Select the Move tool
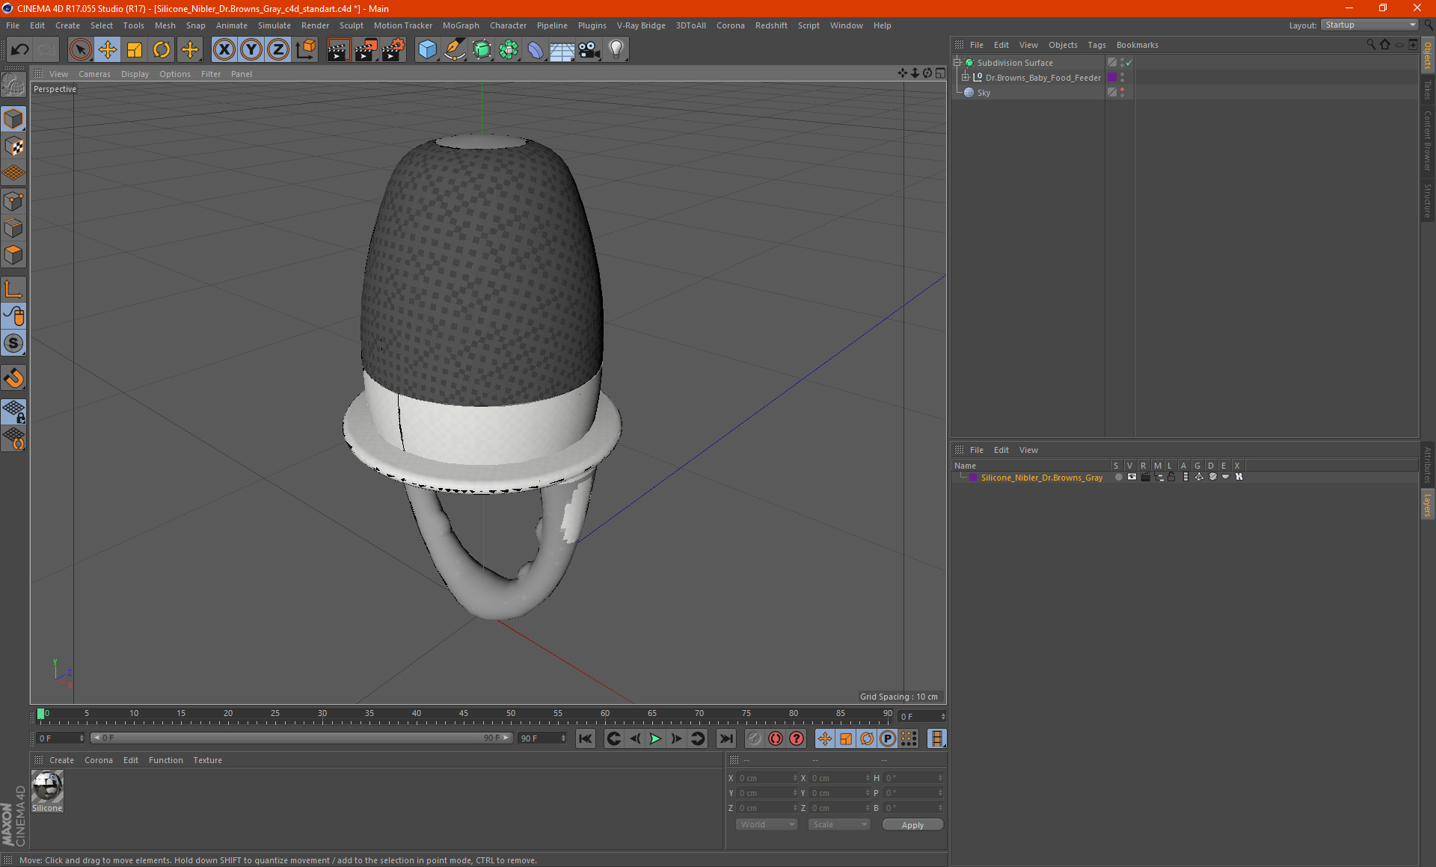Viewport: 1436px width, 867px height. point(108,50)
